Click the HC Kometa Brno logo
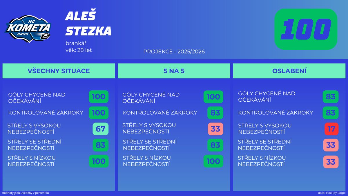The height and width of the screenshot is (196, 348). pos(29,29)
